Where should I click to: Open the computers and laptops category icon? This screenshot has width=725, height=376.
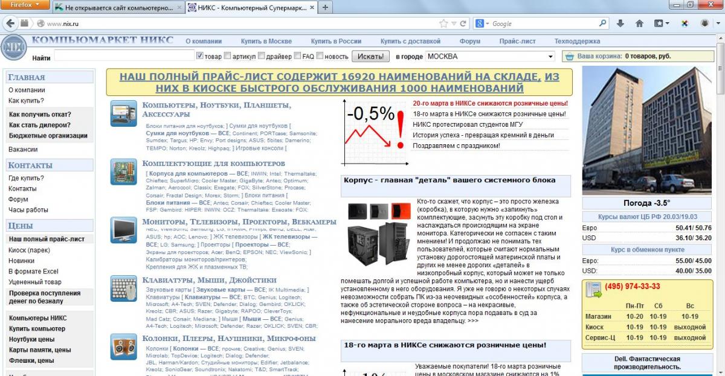123,113
